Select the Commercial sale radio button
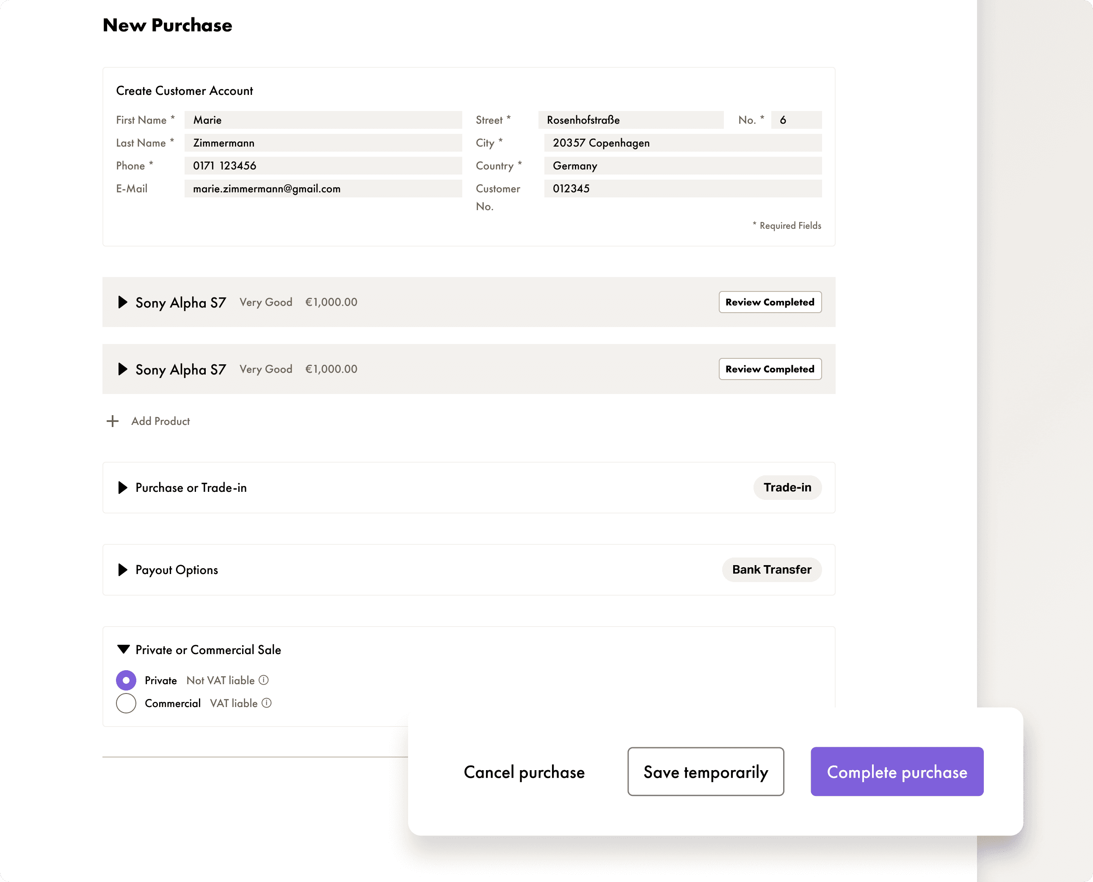Image resolution: width=1093 pixels, height=882 pixels. click(126, 703)
